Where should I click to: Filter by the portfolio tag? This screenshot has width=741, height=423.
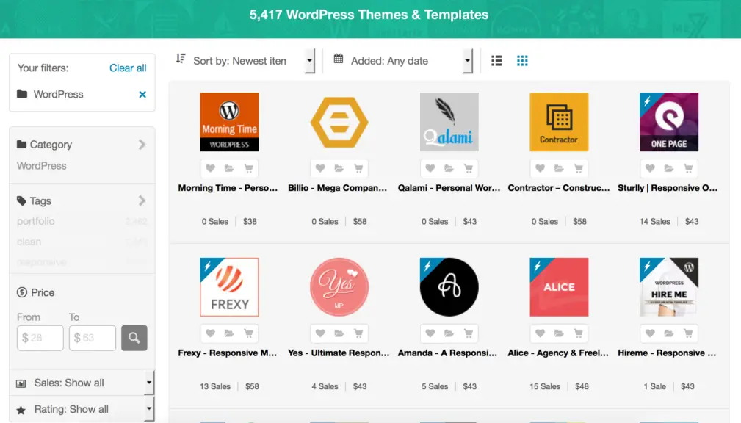[36, 221]
